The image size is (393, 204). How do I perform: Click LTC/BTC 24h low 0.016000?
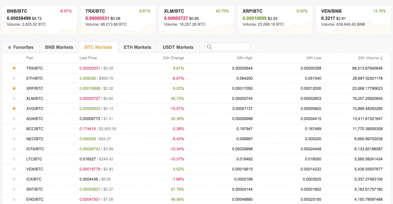(313, 159)
